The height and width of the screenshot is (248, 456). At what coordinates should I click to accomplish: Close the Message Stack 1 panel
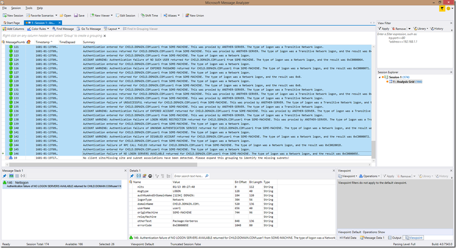pyautogui.click(x=126, y=170)
